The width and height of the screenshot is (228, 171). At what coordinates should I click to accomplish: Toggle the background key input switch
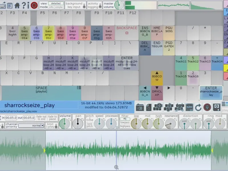[84, 6]
